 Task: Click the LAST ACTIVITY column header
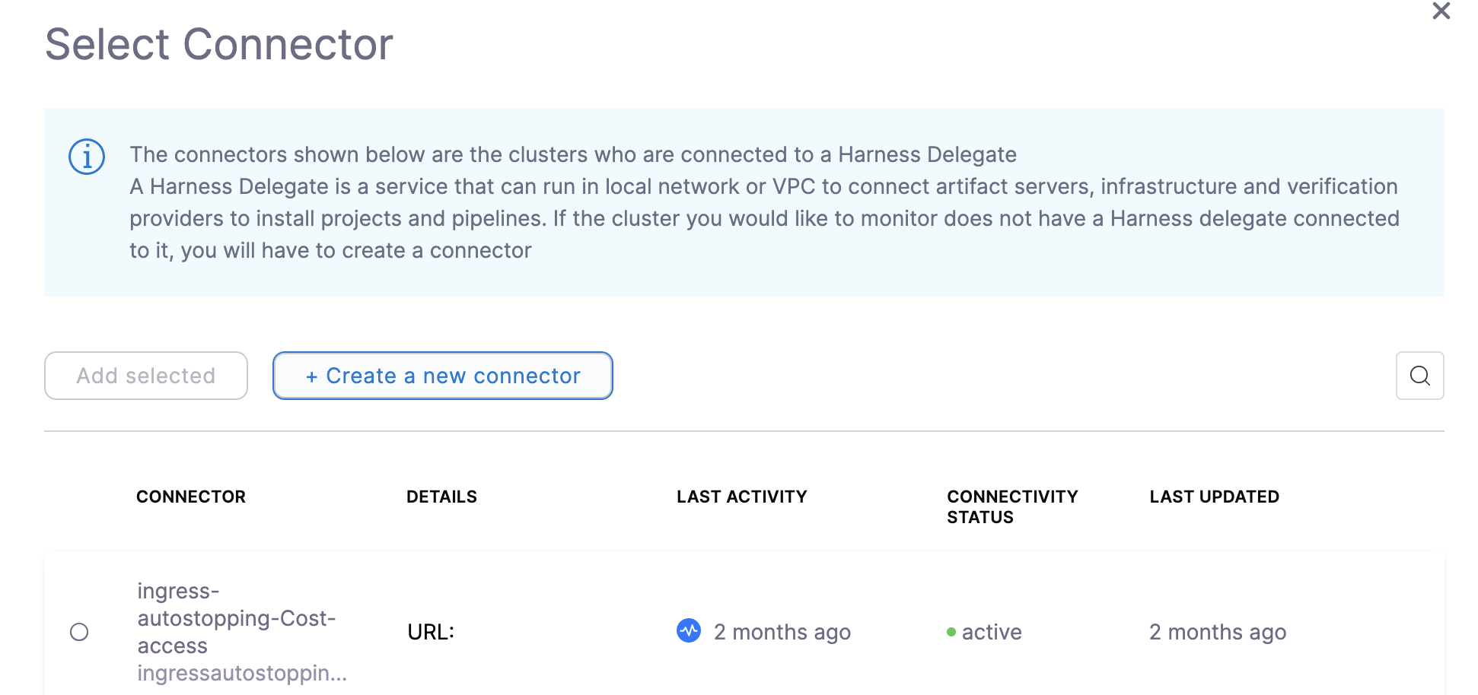(x=741, y=497)
